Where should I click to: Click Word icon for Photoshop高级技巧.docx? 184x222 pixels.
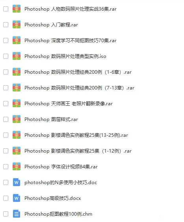point(17,198)
